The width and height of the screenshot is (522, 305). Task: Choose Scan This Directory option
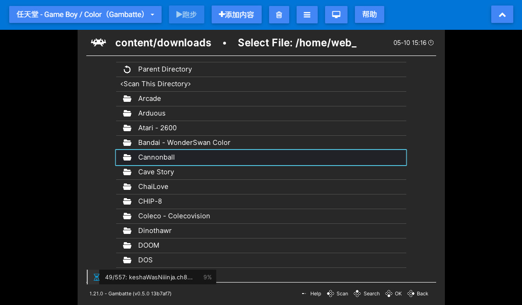[156, 84]
